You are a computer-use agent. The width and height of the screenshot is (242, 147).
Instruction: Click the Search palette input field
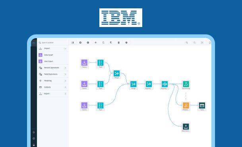53,43
